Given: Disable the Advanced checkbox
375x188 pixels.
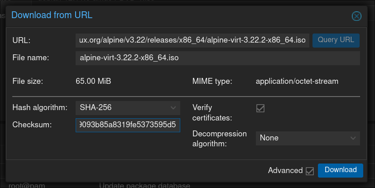Looking at the screenshot, I should 310,171.
